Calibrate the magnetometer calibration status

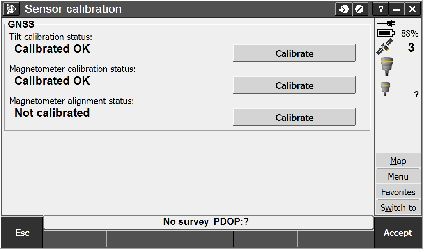[x=294, y=85]
